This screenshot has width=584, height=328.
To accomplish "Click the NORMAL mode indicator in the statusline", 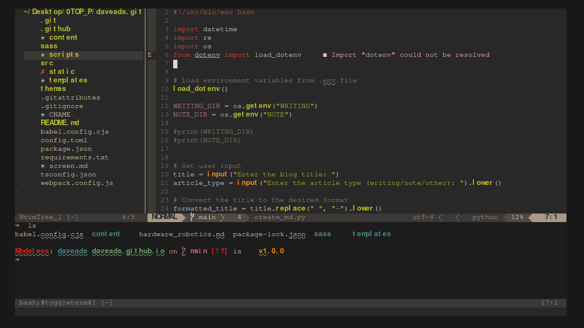I will [x=165, y=217].
